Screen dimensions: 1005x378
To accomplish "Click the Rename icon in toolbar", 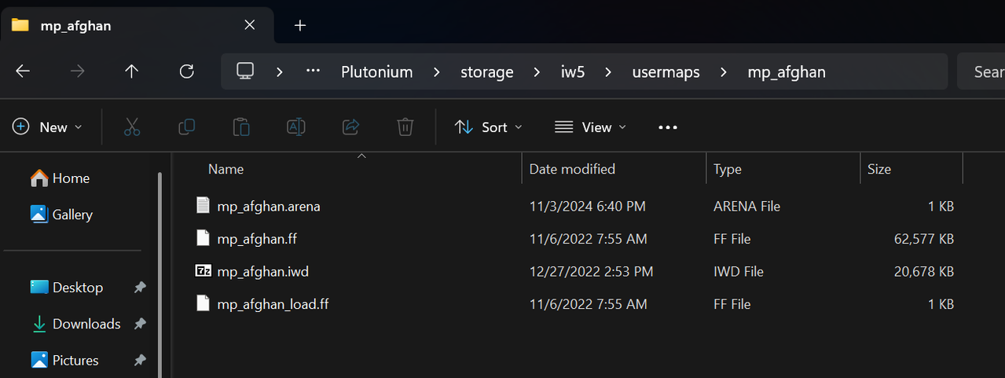I will [x=296, y=127].
